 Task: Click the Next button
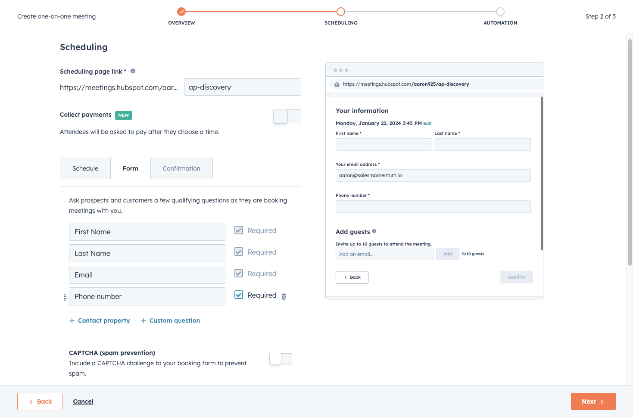click(x=593, y=401)
